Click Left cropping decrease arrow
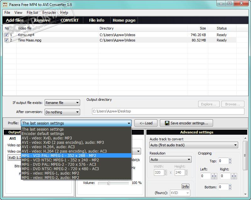251x200 pixels. coord(213,176)
